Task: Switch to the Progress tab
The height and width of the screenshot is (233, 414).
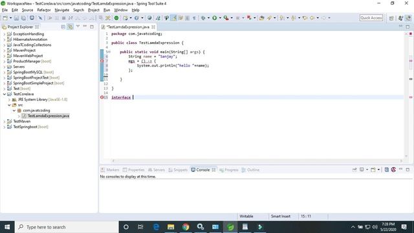Action: point(229,170)
